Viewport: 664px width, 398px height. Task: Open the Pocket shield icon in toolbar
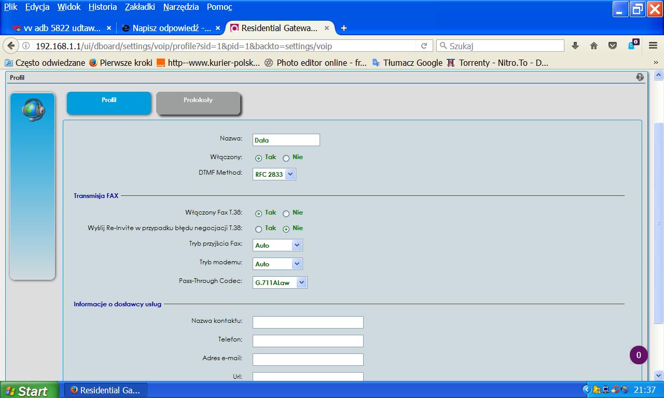click(613, 46)
